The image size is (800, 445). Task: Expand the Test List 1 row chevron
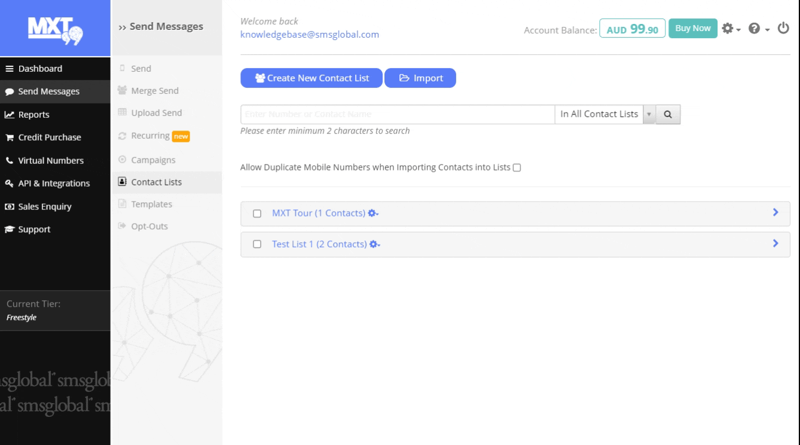pos(775,243)
